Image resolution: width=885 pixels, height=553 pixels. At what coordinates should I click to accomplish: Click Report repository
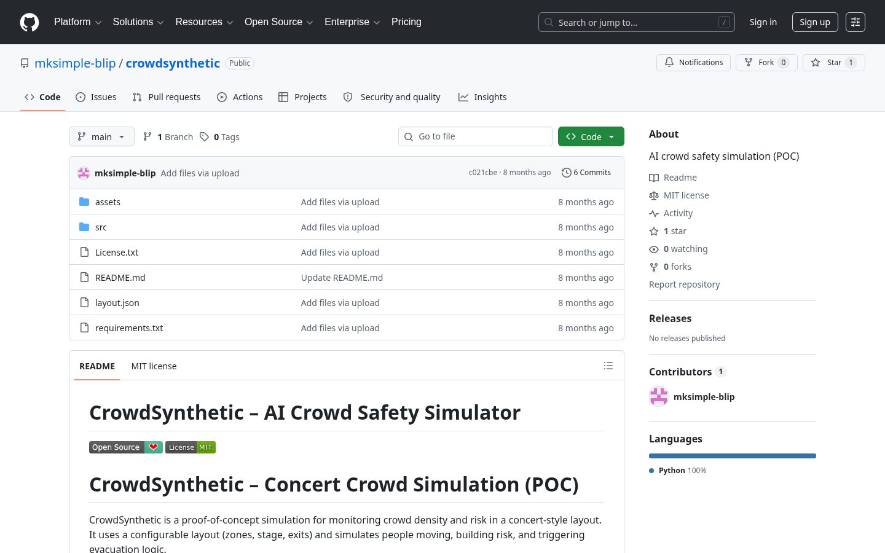pyautogui.click(x=684, y=284)
